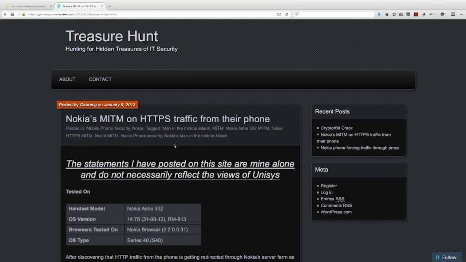Image resolution: width=466 pixels, height=262 pixels.
Task: Click the browser back arrow button
Action: (x=5, y=14)
